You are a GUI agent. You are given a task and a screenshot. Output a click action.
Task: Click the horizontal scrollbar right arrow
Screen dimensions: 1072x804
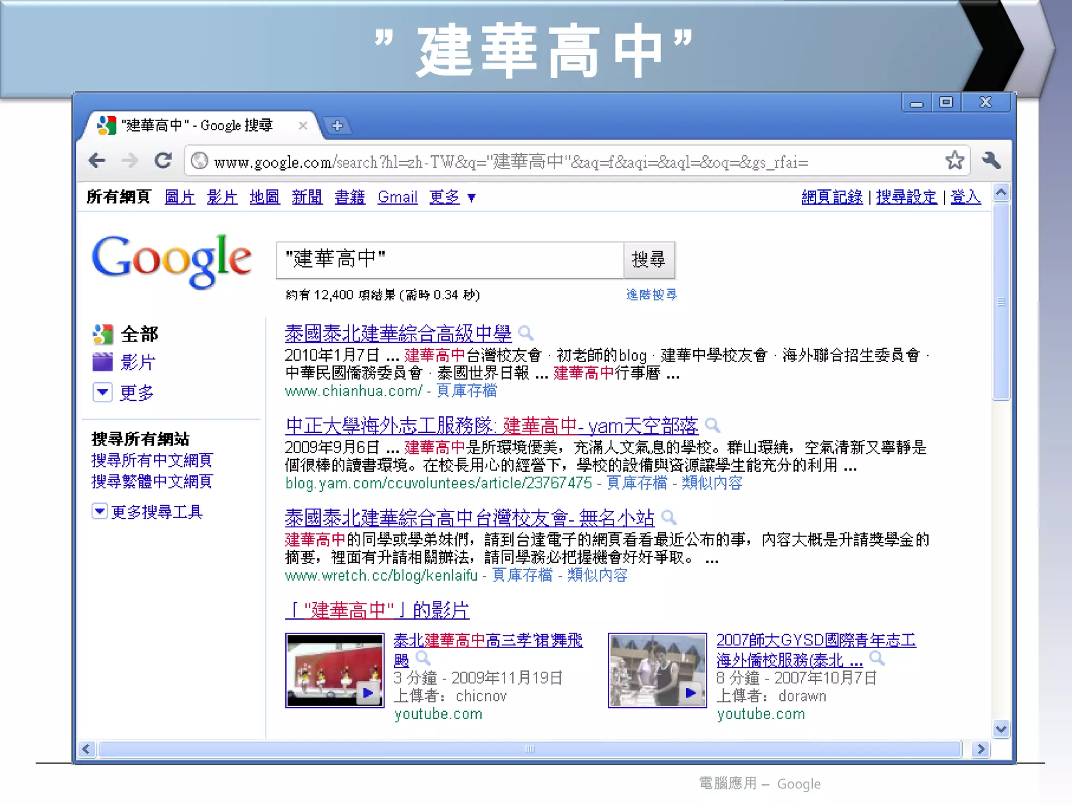point(981,749)
